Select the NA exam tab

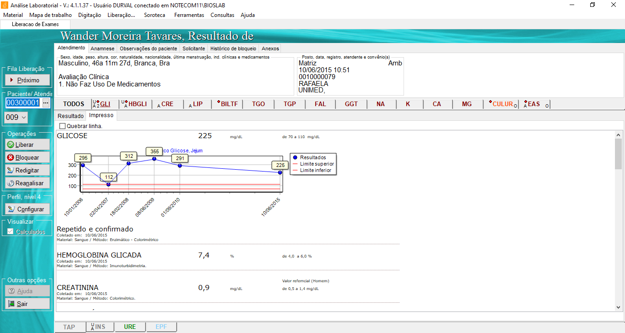pyautogui.click(x=381, y=104)
